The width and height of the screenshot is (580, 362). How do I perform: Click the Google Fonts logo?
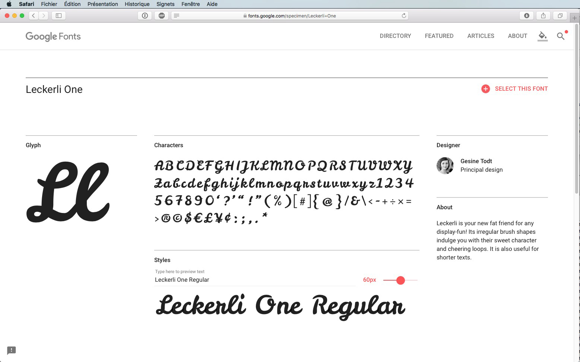click(x=53, y=36)
